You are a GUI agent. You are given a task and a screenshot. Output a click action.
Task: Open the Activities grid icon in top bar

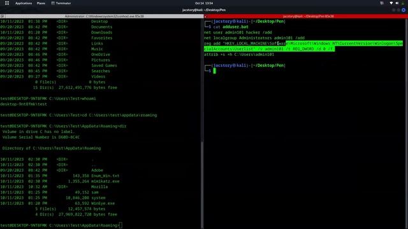tap(7, 3)
